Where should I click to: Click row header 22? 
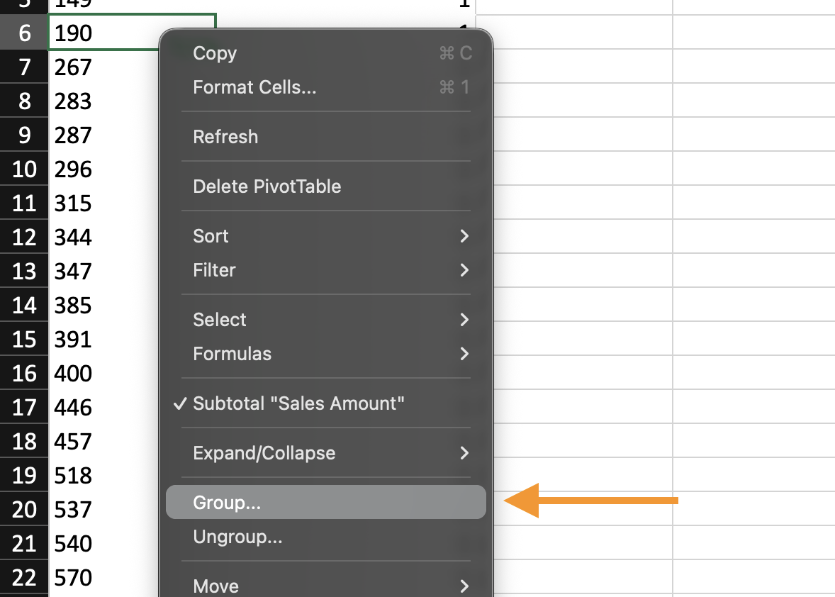click(x=24, y=578)
